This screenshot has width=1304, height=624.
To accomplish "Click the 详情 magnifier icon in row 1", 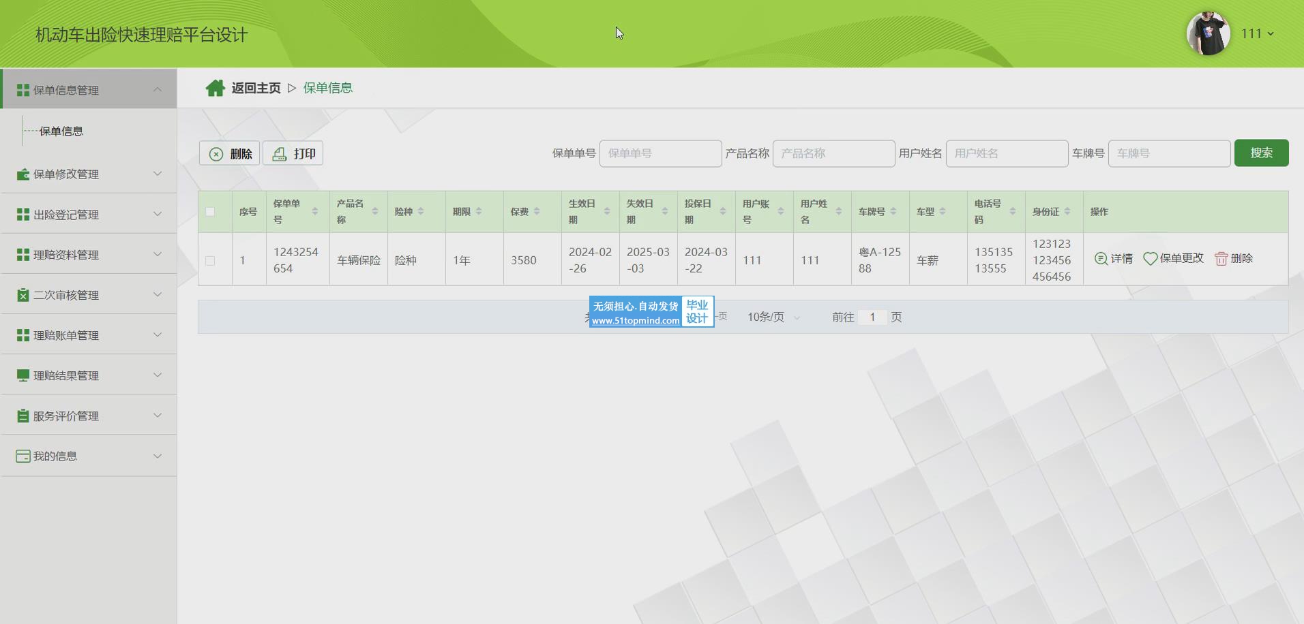I will [x=1100, y=259].
